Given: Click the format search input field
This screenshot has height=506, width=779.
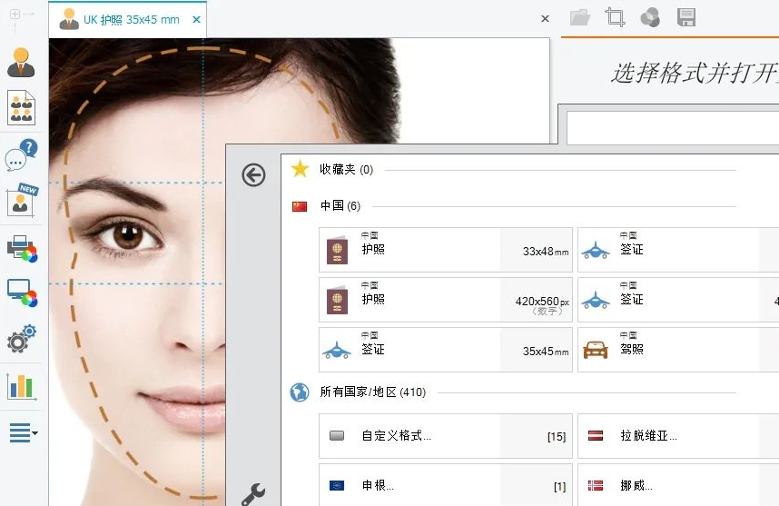Looking at the screenshot, I should click(x=673, y=128).
